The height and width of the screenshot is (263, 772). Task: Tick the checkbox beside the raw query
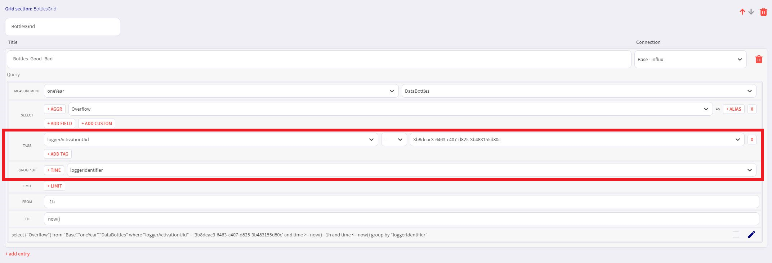tap(736, 235)
